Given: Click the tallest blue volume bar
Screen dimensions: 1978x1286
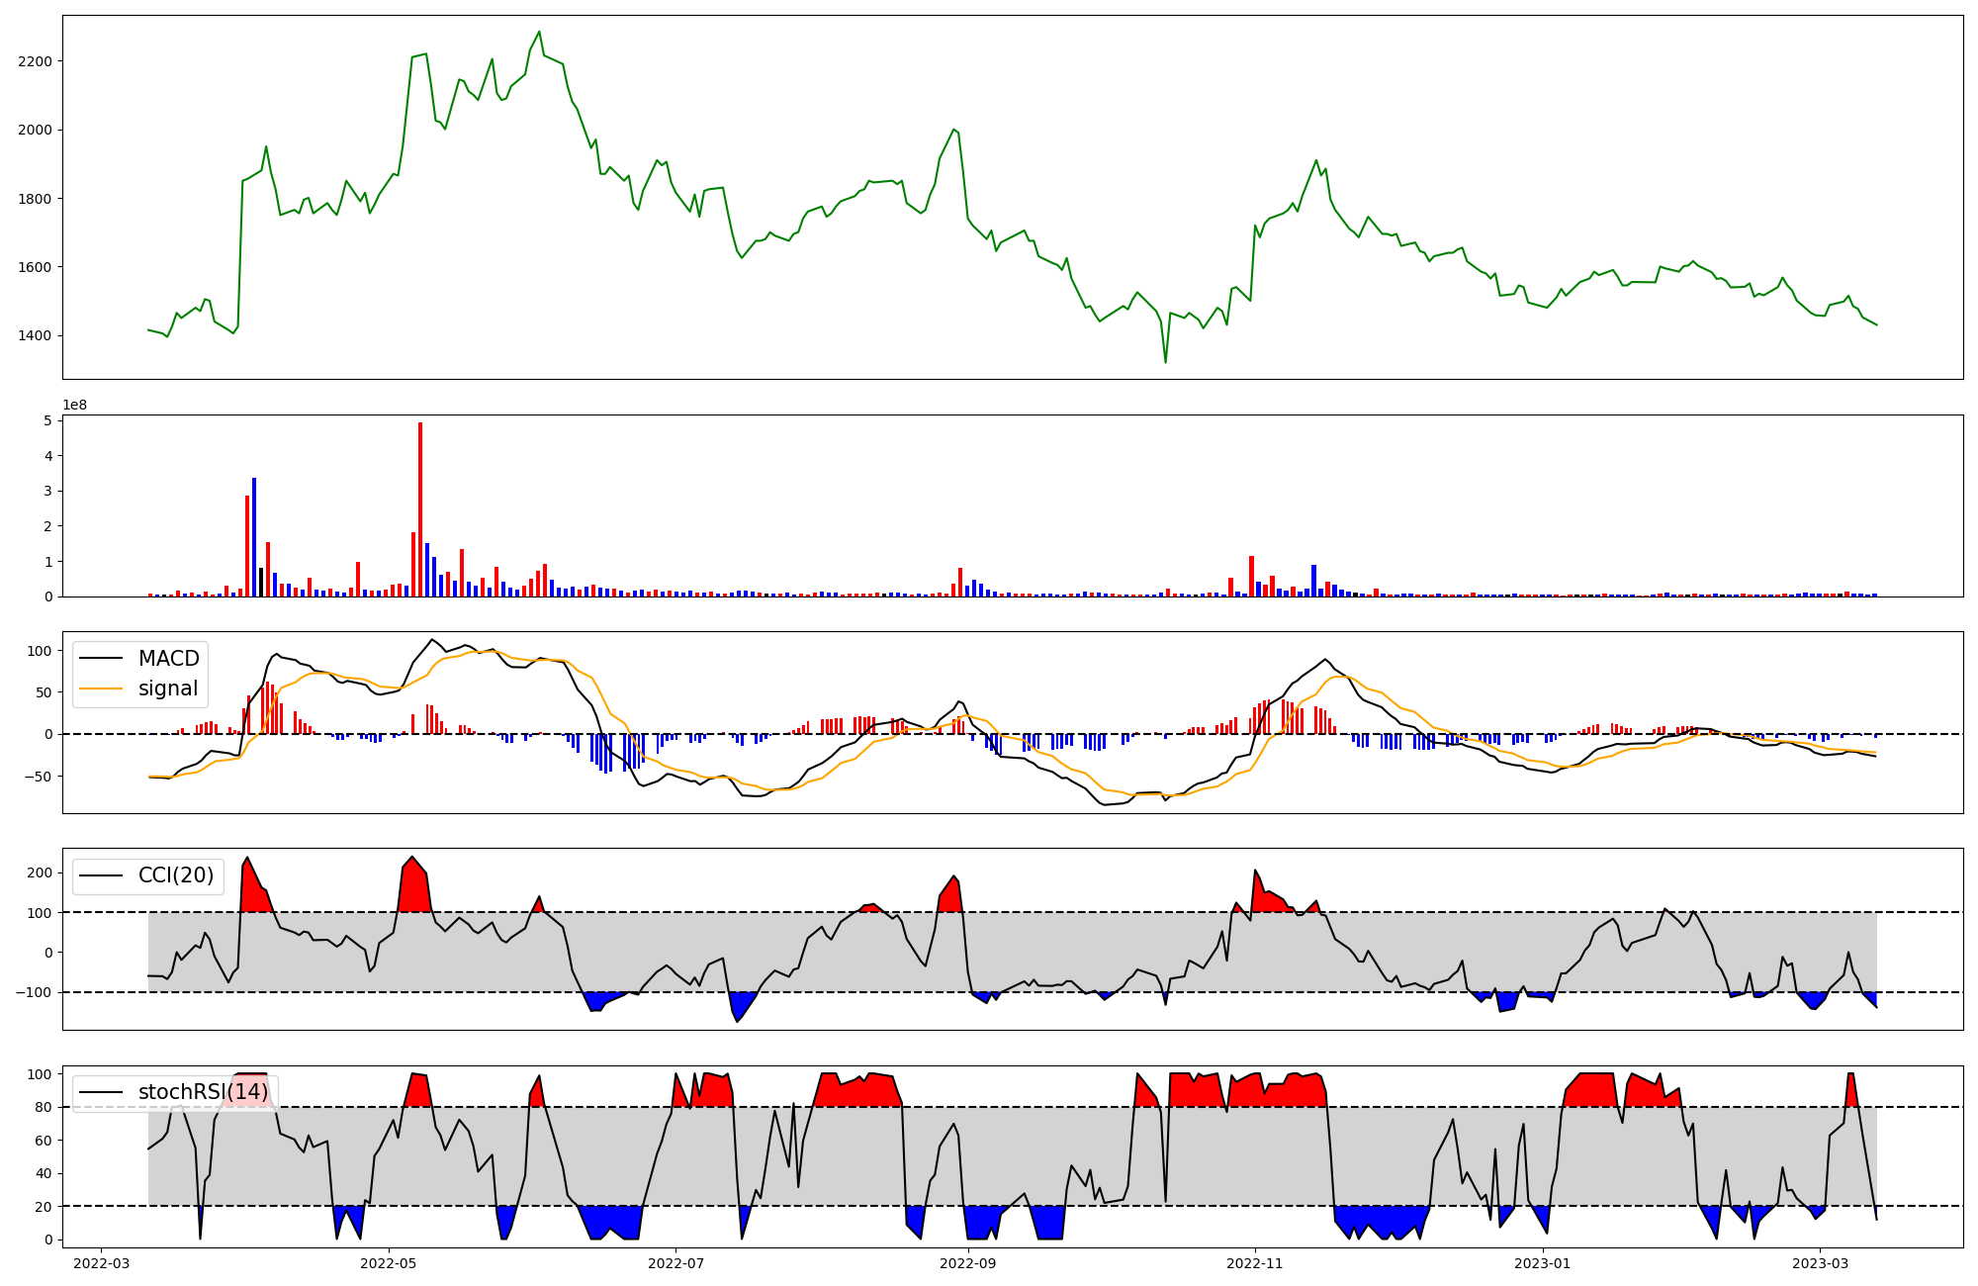Looking at the screenshot, I should (x=254, y=537).
